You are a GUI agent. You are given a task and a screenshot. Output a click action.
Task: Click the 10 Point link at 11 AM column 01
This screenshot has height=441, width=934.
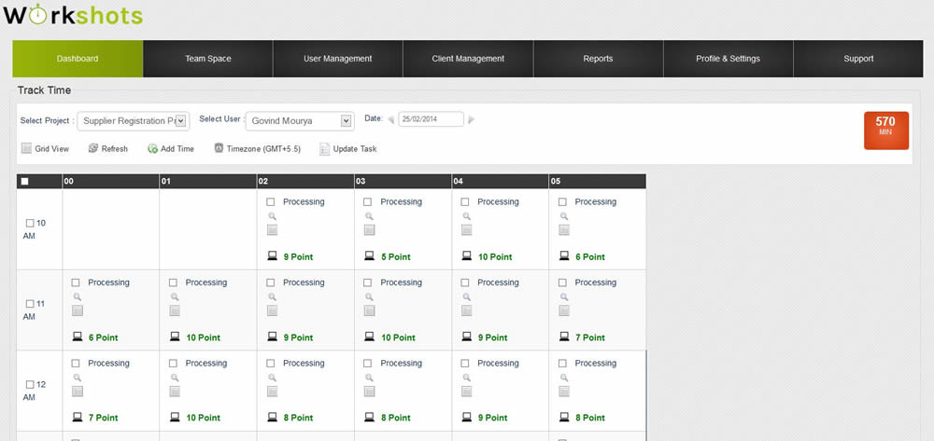203,338
